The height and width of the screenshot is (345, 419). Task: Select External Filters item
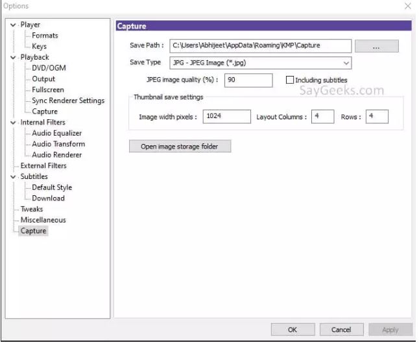coord(43,166)
